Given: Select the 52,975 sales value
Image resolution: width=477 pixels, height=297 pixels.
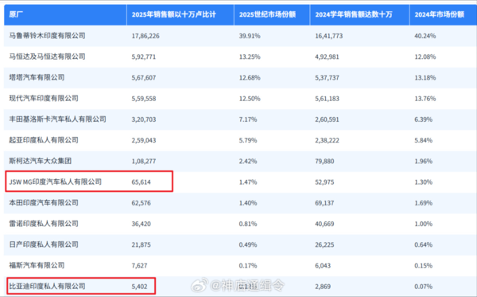Looking at the screenshot, I should coord(324,182).
